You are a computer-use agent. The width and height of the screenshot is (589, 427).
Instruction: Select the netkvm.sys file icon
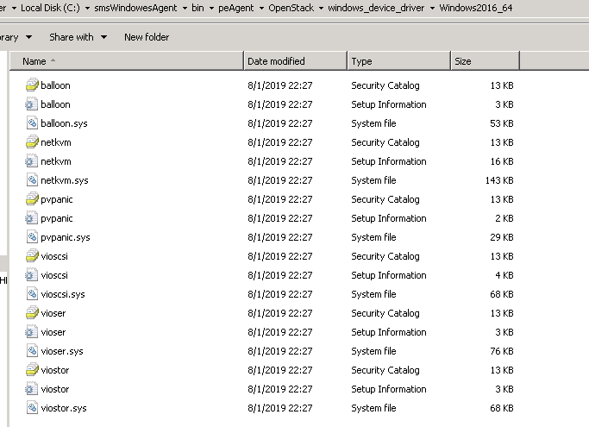[32, 180]
